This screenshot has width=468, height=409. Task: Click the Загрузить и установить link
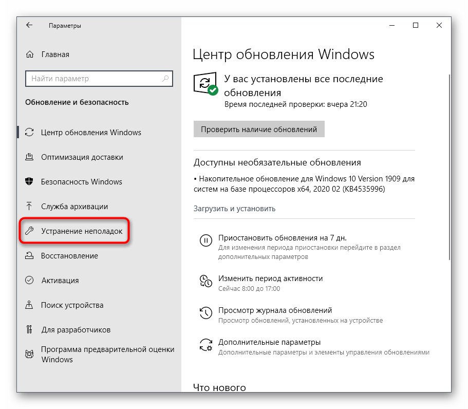234,209
